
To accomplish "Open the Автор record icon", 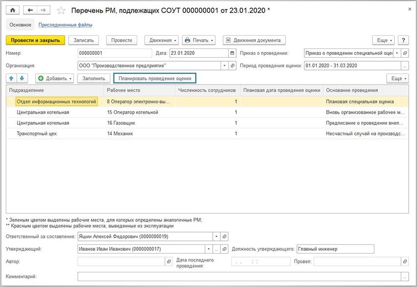I will [x=169, y=262].
